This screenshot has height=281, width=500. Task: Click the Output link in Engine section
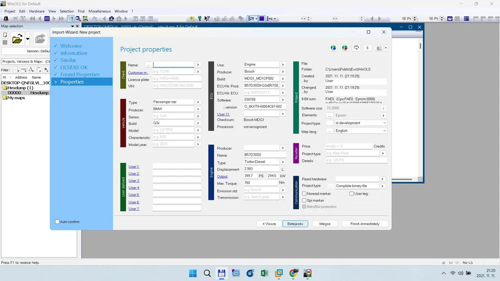222,177
